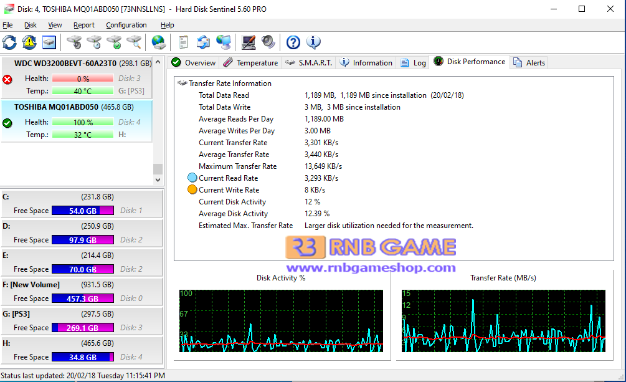This screenshot has width=626, height=382.
Task: Click the notepad report toolbar icon
Action: click(184, 42)
